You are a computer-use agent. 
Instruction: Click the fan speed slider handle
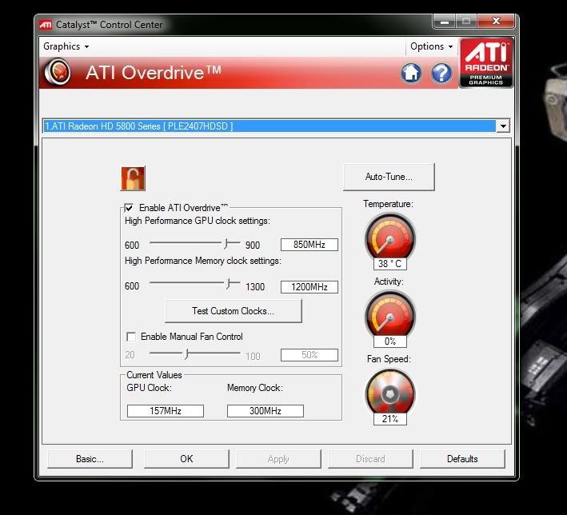tap(186, 353)
